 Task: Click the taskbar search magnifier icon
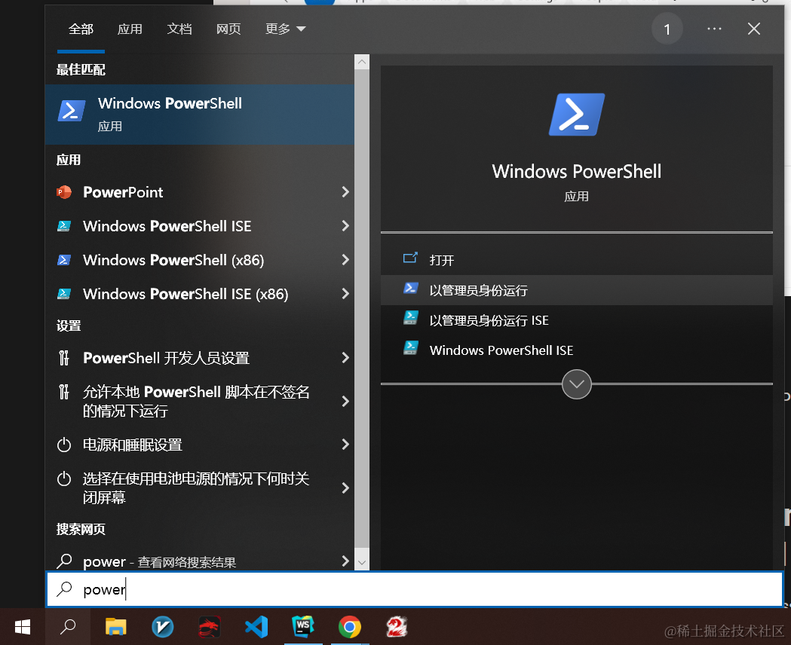pyautogui.click(x=68, y=626)
